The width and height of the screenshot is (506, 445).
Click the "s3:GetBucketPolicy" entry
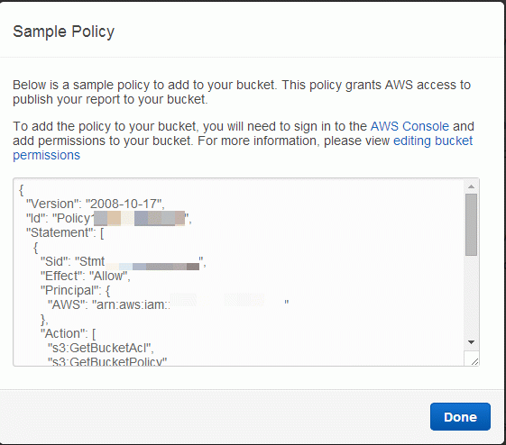tap(107, 361)
